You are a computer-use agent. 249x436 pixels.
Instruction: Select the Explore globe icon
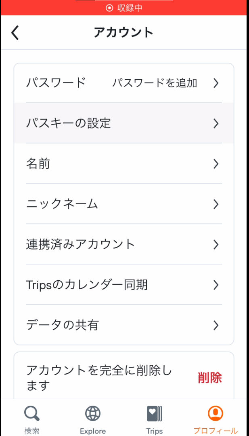coord(92,413)
